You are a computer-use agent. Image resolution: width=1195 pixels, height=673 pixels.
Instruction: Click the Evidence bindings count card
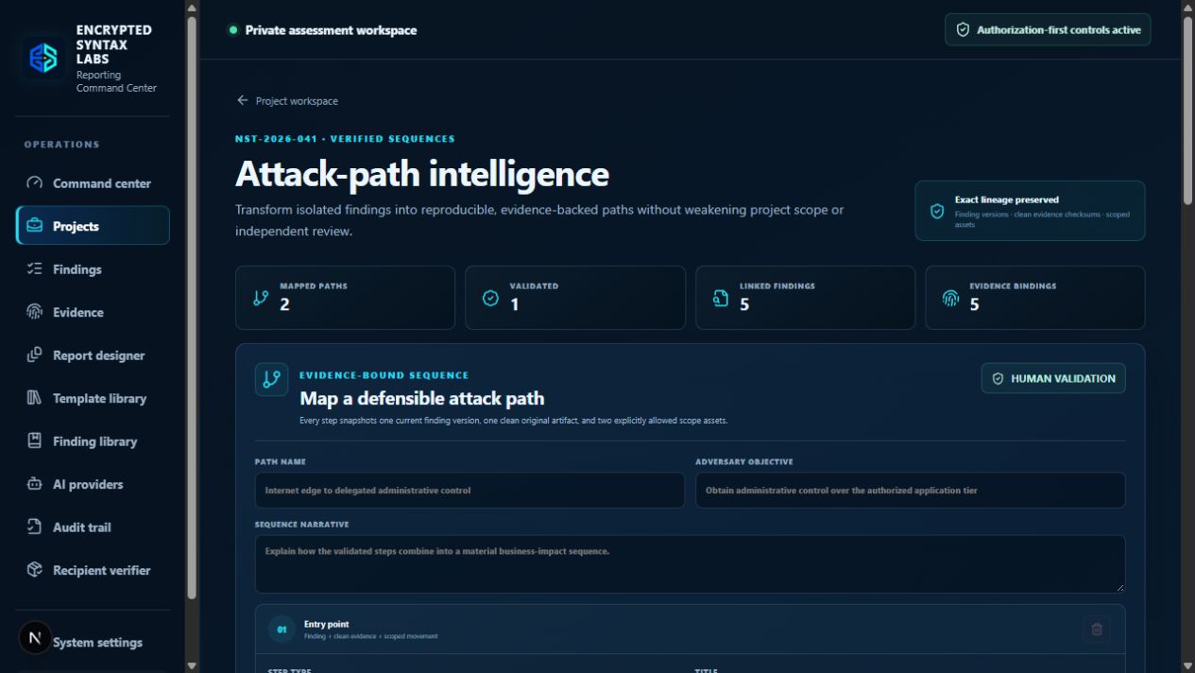point(1035,298)
